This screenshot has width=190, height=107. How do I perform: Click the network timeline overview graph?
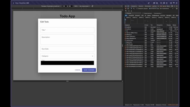tap(151, 21)
